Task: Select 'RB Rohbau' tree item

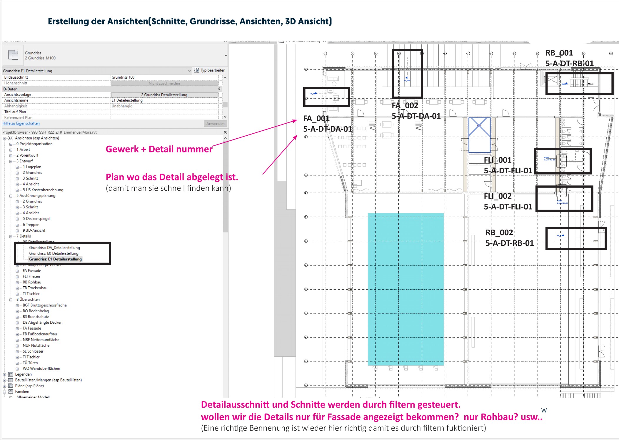Action: (32, 282)
